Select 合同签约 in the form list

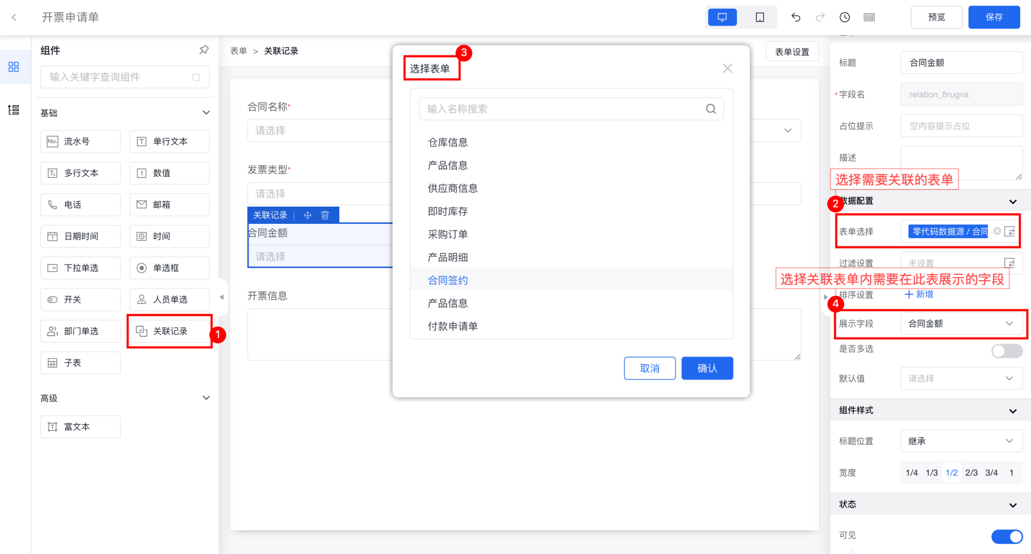(448, 280)
